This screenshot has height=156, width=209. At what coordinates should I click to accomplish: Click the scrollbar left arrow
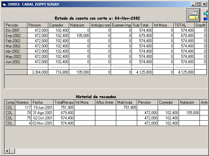pos(7,150)
